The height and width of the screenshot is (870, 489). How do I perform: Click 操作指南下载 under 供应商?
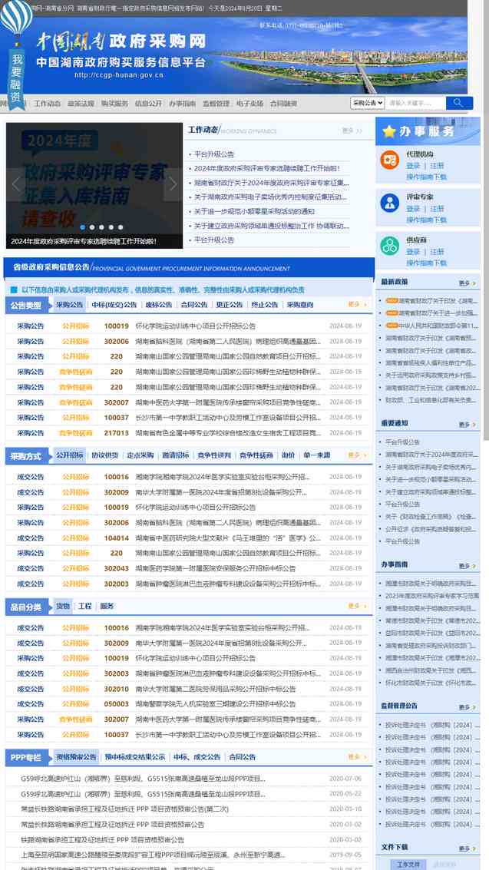pos(426,263)
